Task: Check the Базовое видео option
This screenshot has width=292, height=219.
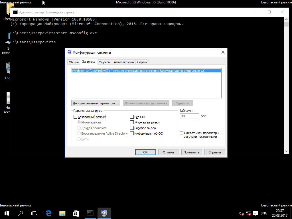Action: [x=132, y=128]
